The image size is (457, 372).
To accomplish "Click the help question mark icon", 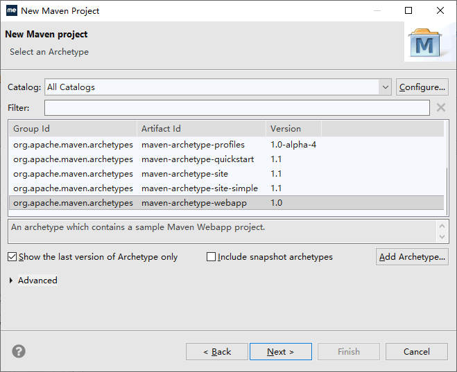I will click(x=19, y=351).
